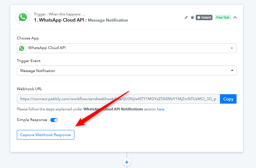Click the clipboard paste icon in header
256x168 pixels.
(x=192, y=17)
